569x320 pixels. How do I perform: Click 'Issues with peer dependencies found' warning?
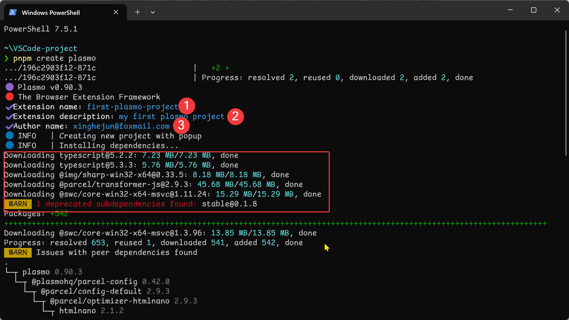[117, 253]
